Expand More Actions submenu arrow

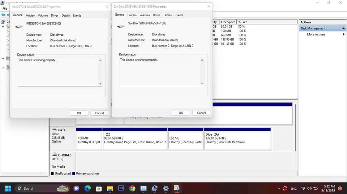point(343,34)
